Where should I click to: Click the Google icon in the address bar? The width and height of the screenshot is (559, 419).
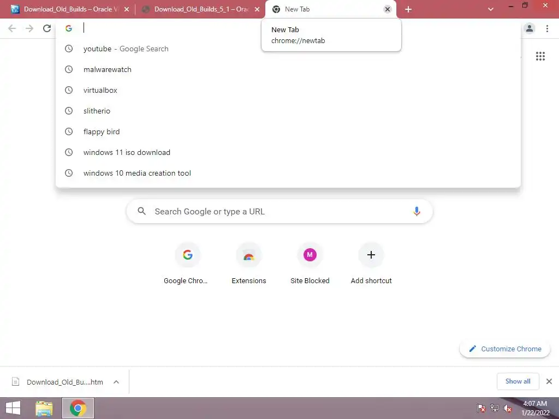point(68,28)
